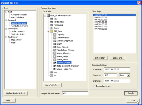The height and width of the screenshot is (105, 142).
Task: Collapse the Flow_Shark (CMS-FLOW) tree node
Action: pos(45,16)
